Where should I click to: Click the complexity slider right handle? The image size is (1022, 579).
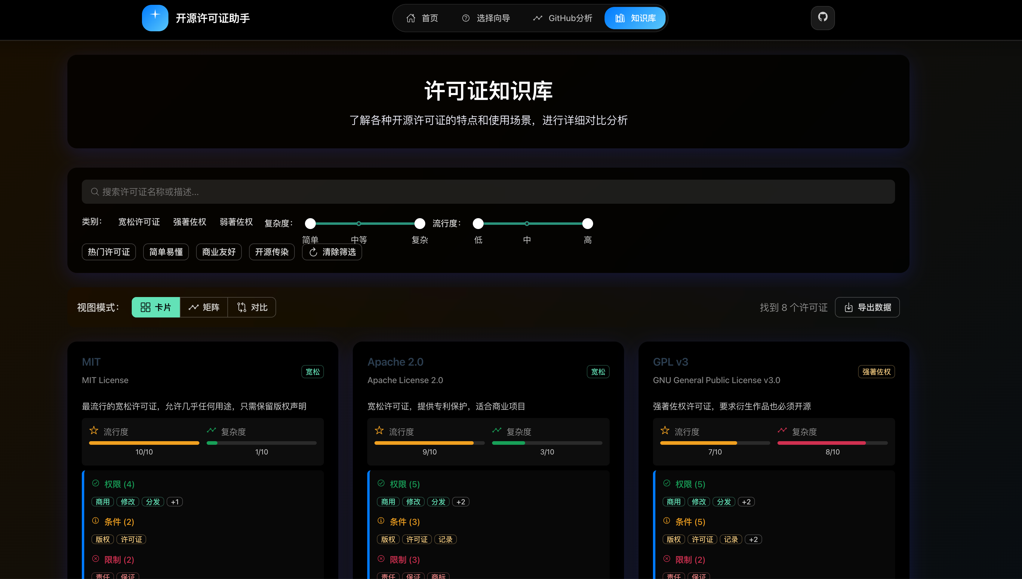(x=420, y=224)
